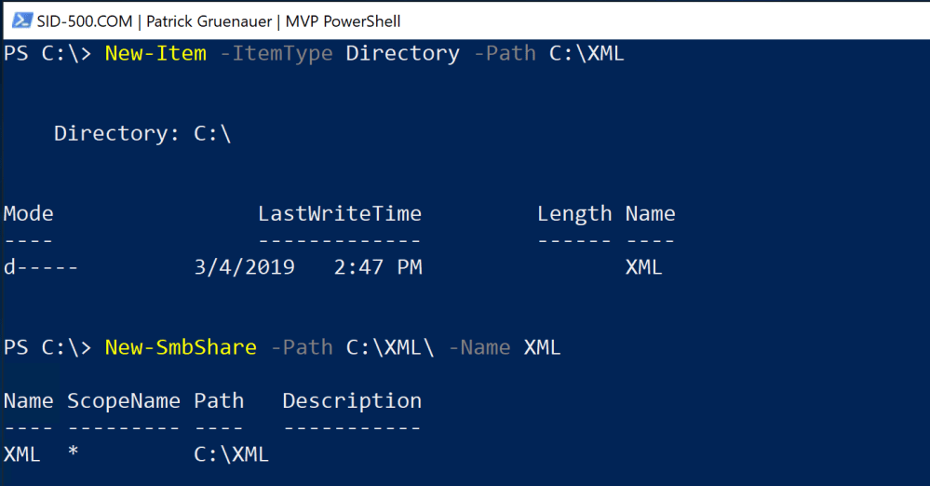
Task: Click the 2:47 PM time value
Action: pyautogui.click(x=377, y=267)
